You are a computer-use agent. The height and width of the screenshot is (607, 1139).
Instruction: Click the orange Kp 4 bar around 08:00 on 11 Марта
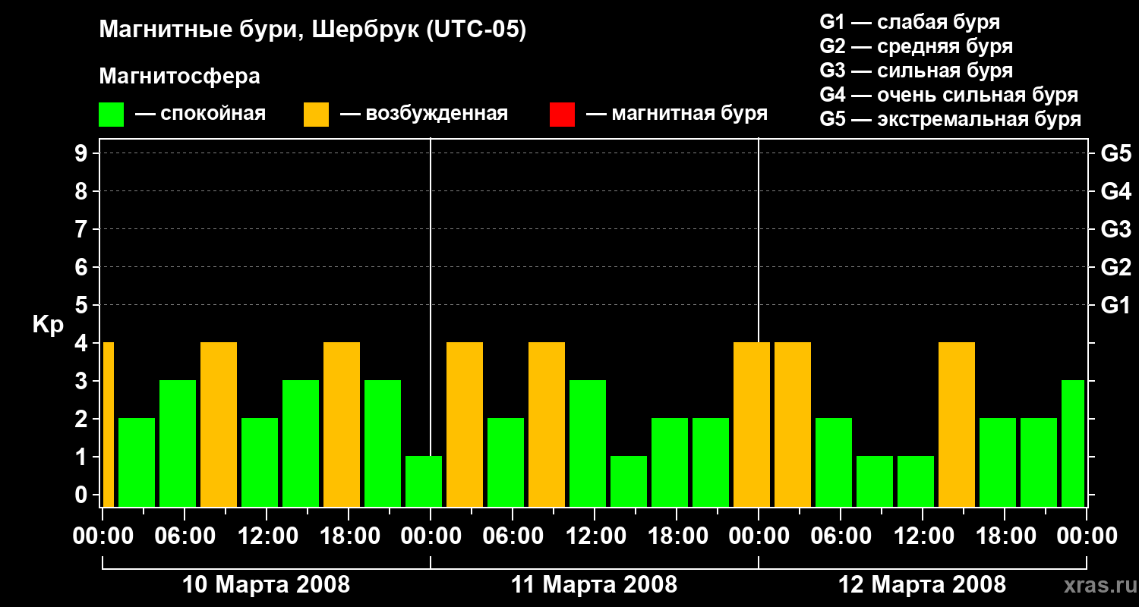coord(547,424)
